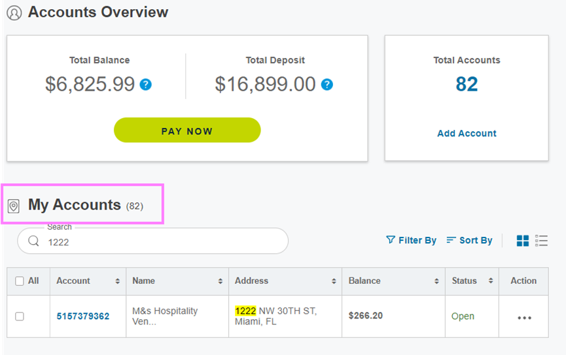The width and height of the screenshot is (566, 355).
Task: Click the search magnifier icon
Action: 33,241
